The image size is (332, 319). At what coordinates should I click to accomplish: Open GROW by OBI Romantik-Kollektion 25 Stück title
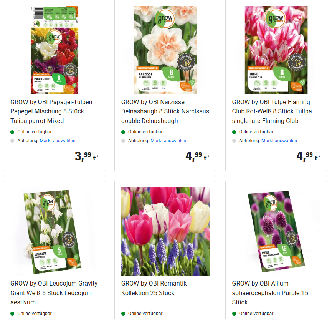(155, 288)
